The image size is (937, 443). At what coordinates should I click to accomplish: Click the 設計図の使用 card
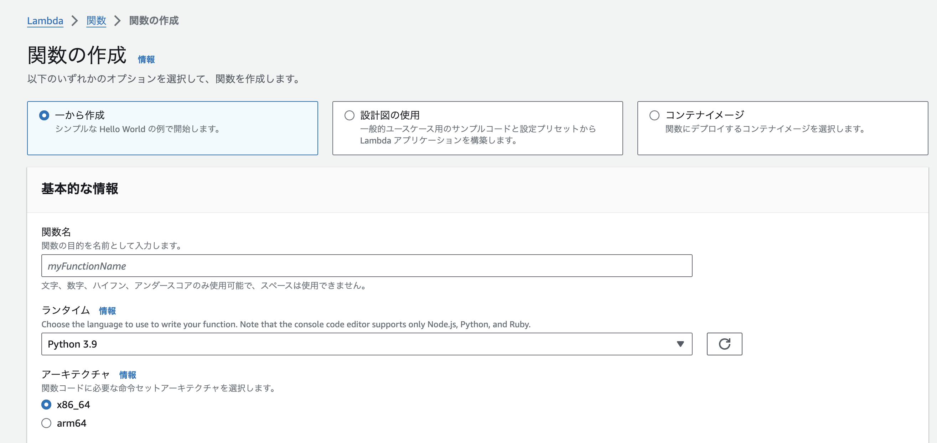tap(478, 128)
